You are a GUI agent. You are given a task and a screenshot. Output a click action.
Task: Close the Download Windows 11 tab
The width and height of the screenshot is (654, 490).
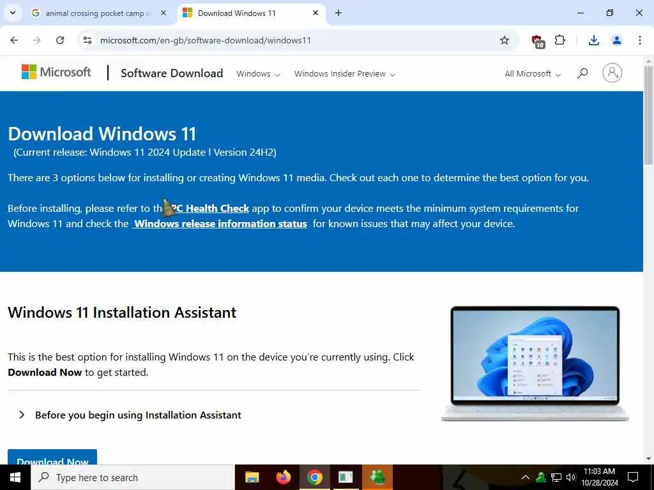tap(316, 13)
